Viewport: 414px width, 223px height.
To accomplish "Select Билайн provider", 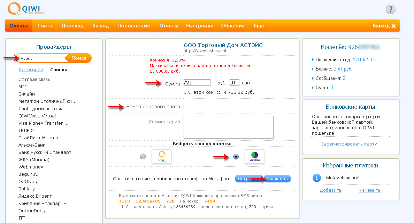I will [x=26, y=94].
